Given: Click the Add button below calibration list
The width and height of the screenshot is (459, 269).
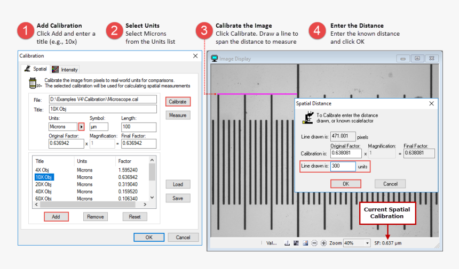Looking at the screenshot, I should click(x=56, y=217).
